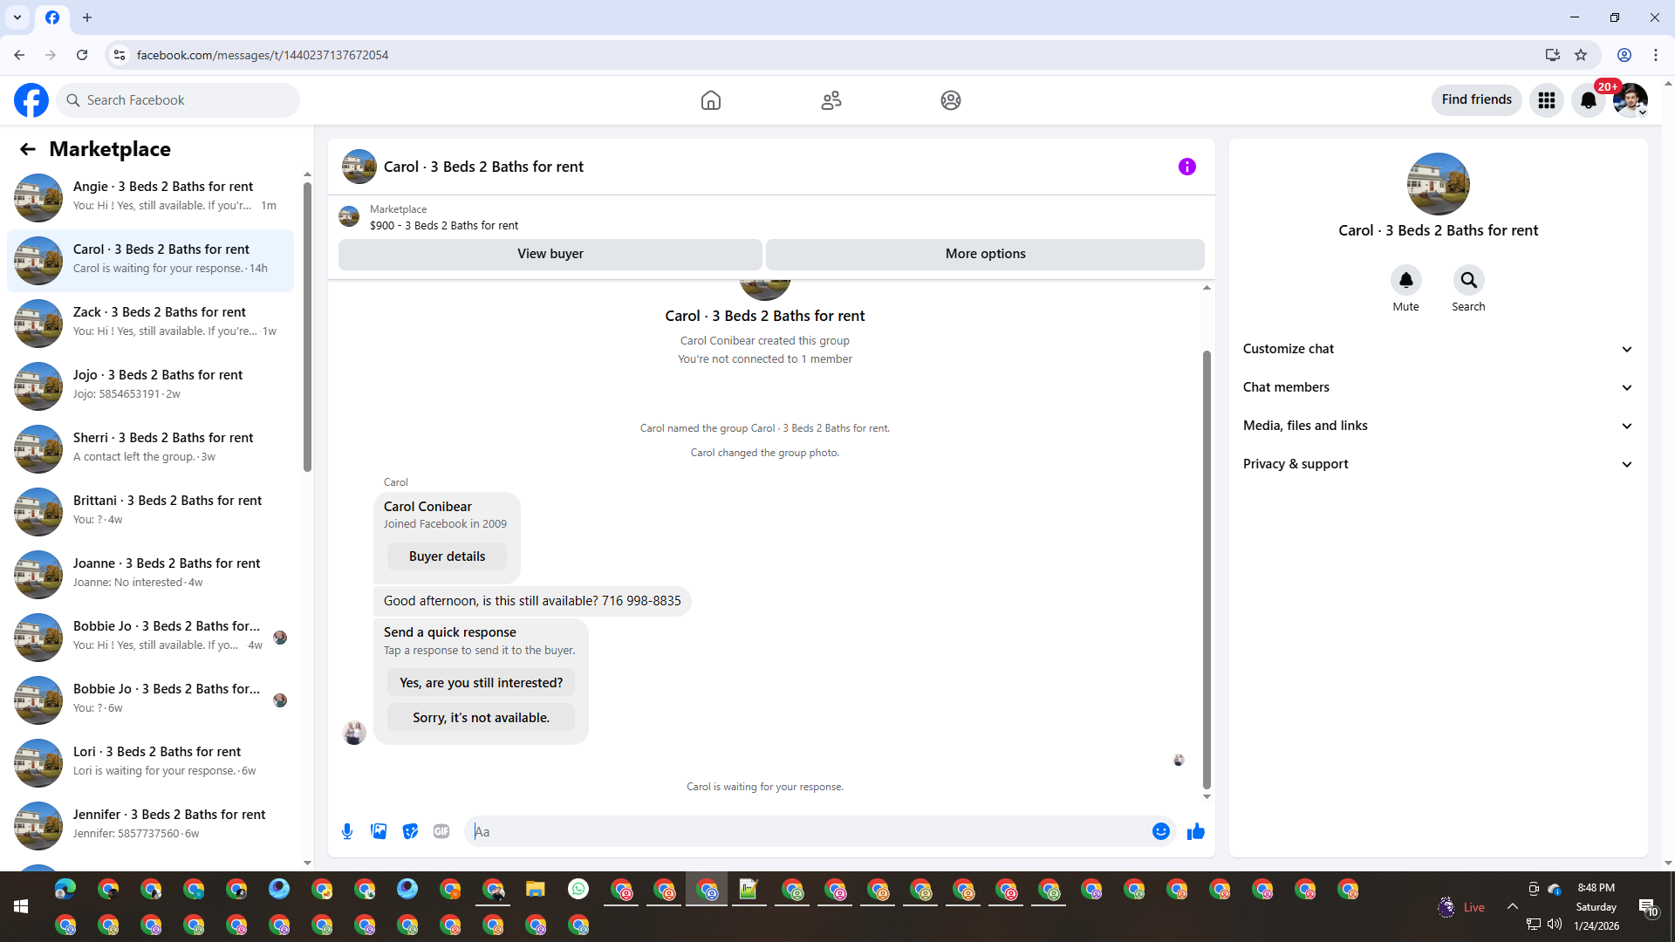Attach a file with the image icon
Viewport: 1675px width, 942px height.
pyautogui.click(x=379, y=831)
